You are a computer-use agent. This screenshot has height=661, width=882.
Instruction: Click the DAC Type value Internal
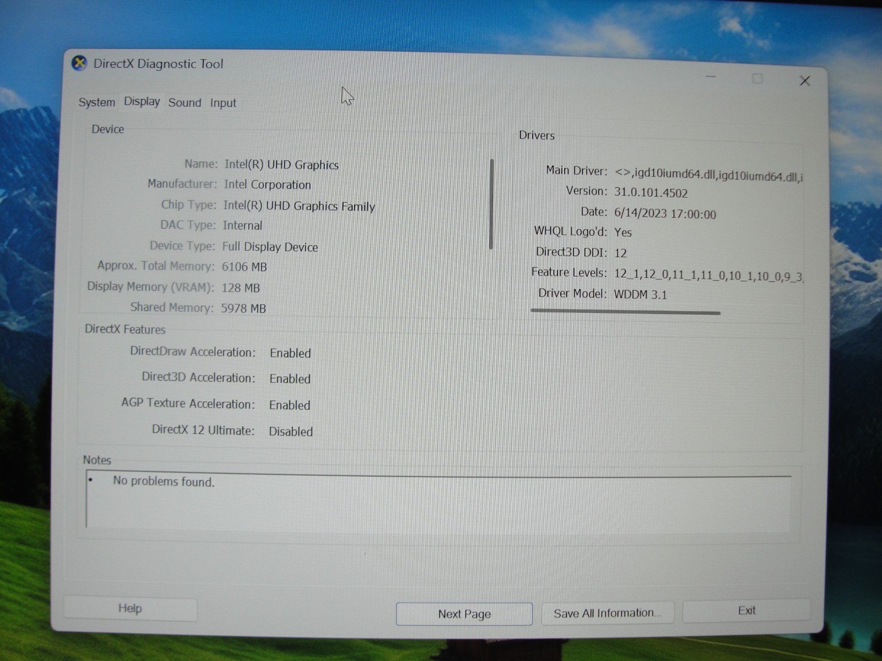pyautogui.click(x=243, y=225)
